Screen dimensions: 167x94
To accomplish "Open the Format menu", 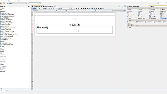I will (x=5, y=1).
